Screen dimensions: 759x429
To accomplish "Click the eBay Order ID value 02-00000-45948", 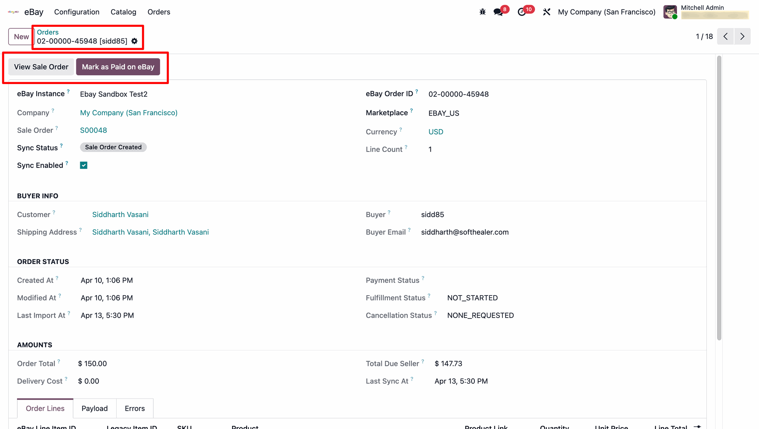I will pyautogui.click(x=459, y=94).
